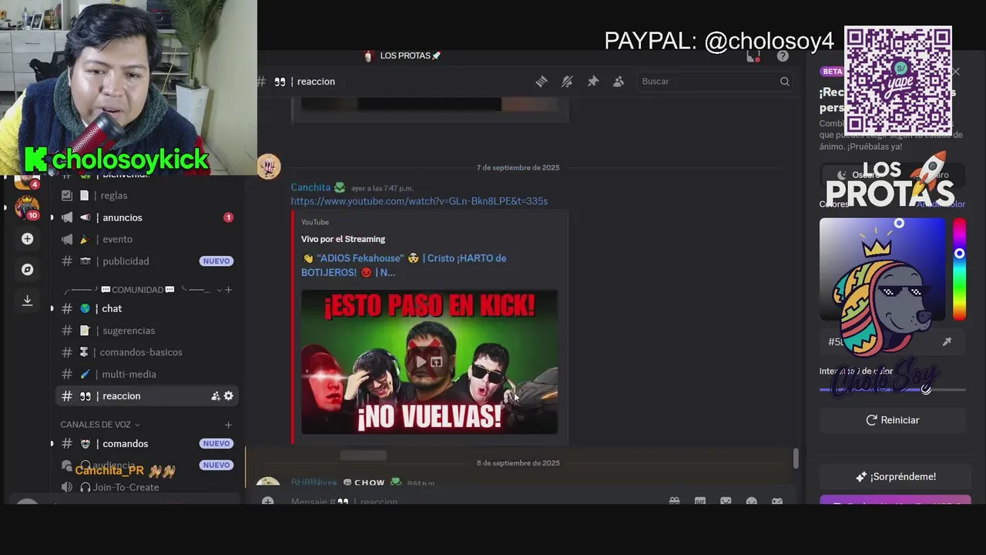Open server icon with 4 badge
Viewport: 986px width, 555px height.
27,181
